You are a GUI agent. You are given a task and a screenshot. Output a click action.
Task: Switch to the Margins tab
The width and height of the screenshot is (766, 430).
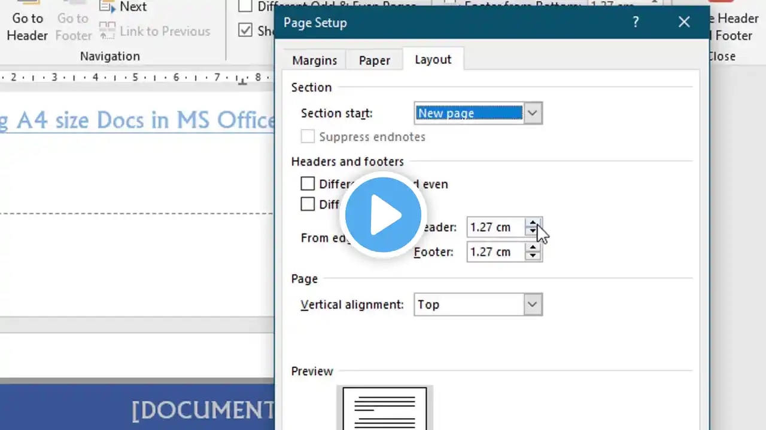(x=315, y=60)
